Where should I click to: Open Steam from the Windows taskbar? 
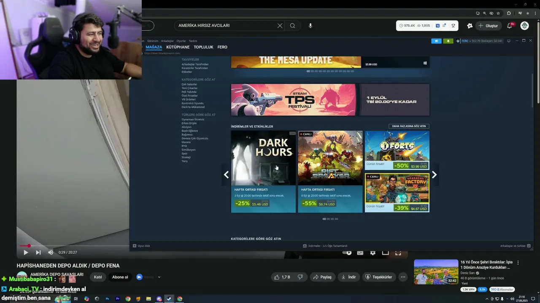169,299
